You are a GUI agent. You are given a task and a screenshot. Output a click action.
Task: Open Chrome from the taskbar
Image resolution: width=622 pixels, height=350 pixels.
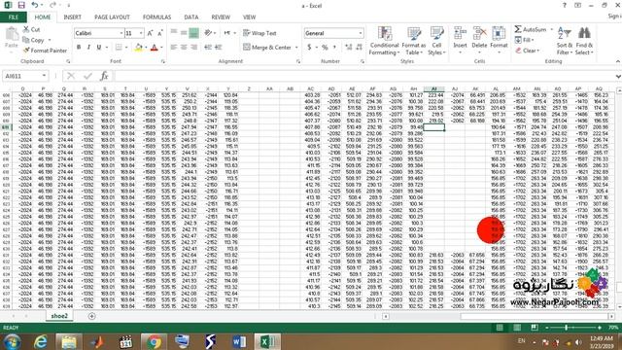point(154,341)
